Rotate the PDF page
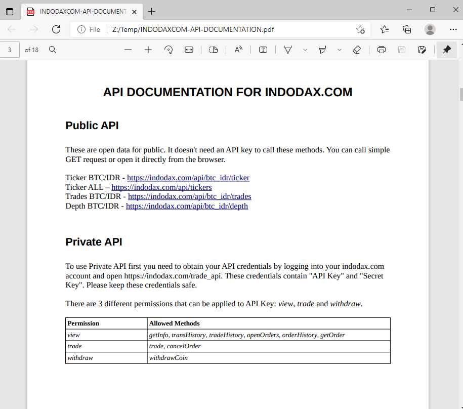The image size is (463, 409). 169,50
